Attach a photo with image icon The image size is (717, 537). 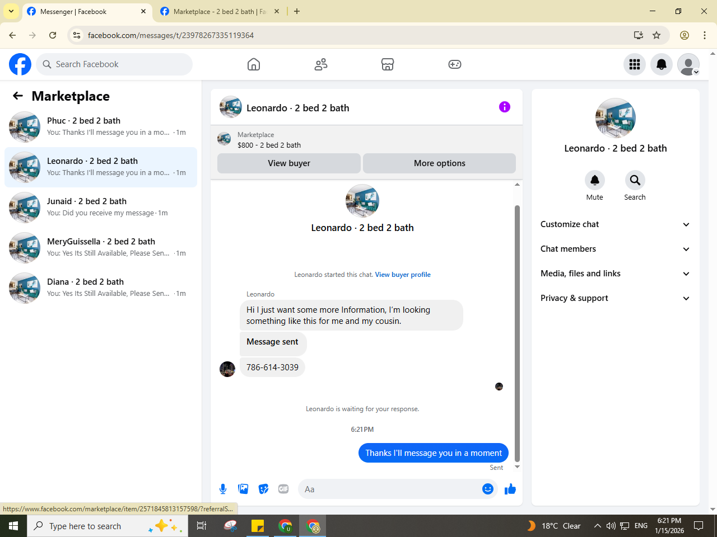point(243,489)
